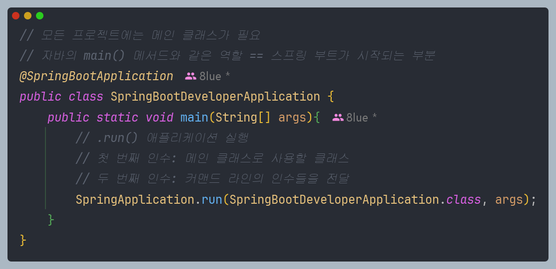This screenshot has width=556, height=269.
Task: Click the author icon beside @SpringBootApplication
Action: click(x=191, y=76)
